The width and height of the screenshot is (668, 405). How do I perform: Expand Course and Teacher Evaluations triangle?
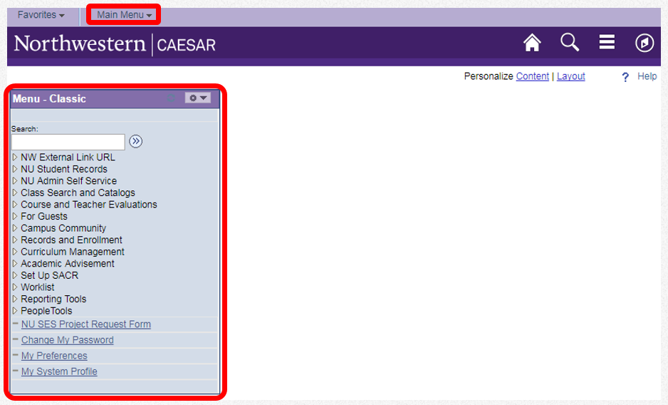click(15, 205)
